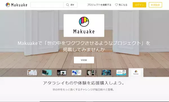
Task: Click the magnifier 探す search button
Action: 70,5
